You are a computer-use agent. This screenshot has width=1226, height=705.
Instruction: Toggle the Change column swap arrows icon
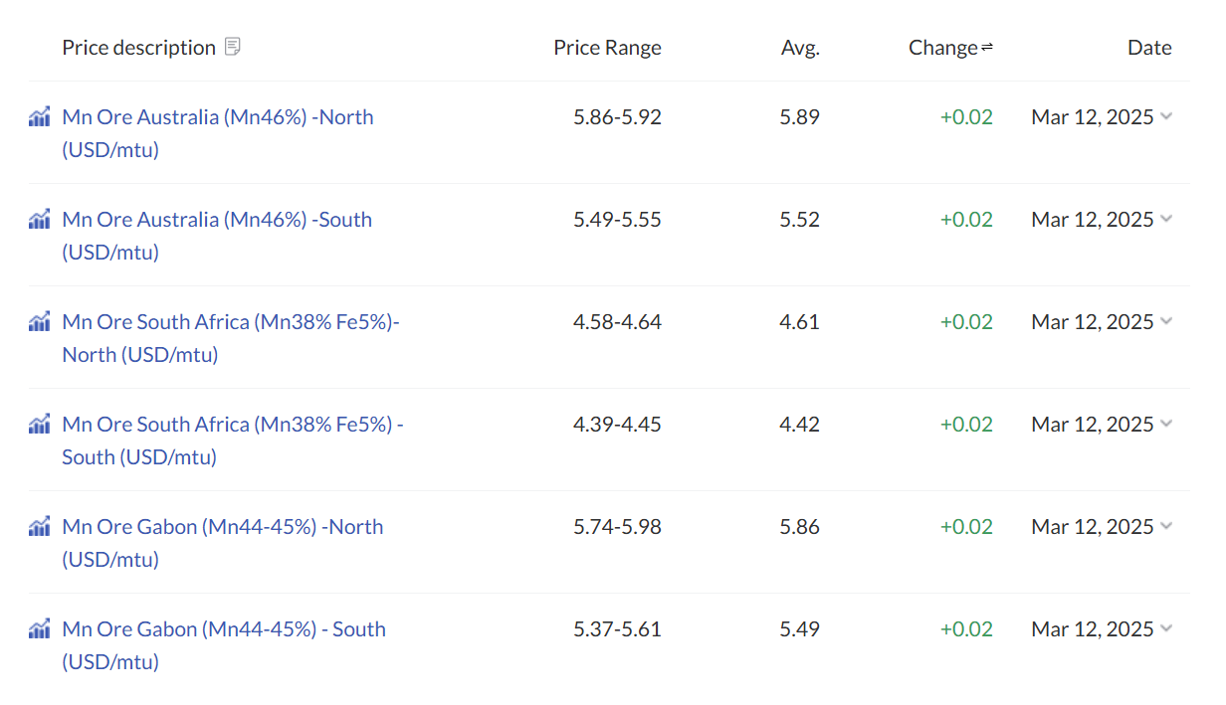(x=987, y=48)
